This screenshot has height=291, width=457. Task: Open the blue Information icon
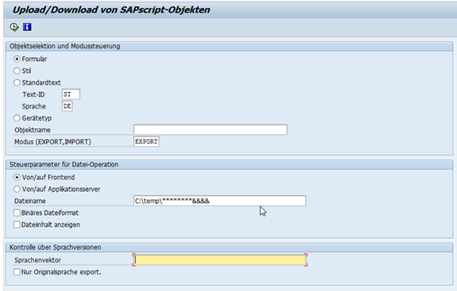click(x=27, y=27)
